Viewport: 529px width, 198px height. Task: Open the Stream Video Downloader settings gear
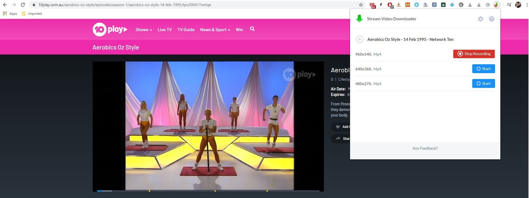coord(480,19)
